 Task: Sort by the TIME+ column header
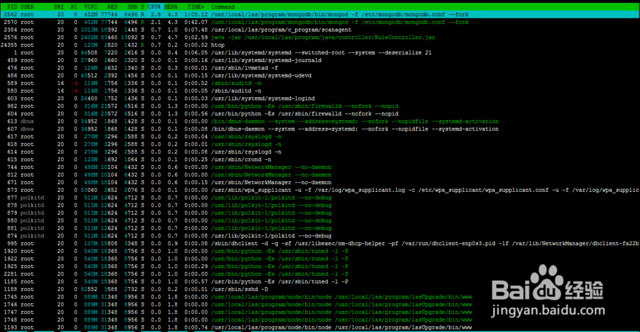tap(196, 7)
